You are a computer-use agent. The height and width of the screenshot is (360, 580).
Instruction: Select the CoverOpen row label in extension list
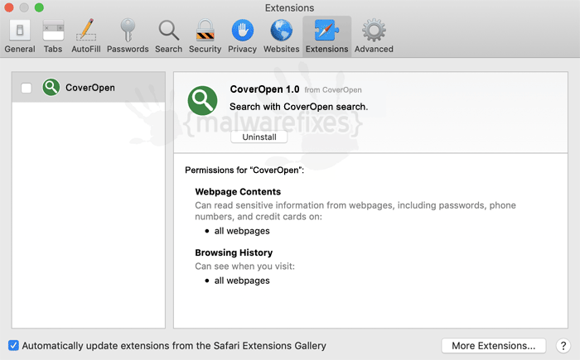tap(89, 88)
